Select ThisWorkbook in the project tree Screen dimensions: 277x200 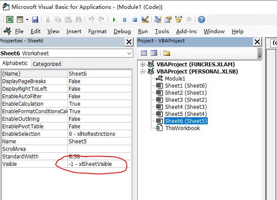pos(182,128)
